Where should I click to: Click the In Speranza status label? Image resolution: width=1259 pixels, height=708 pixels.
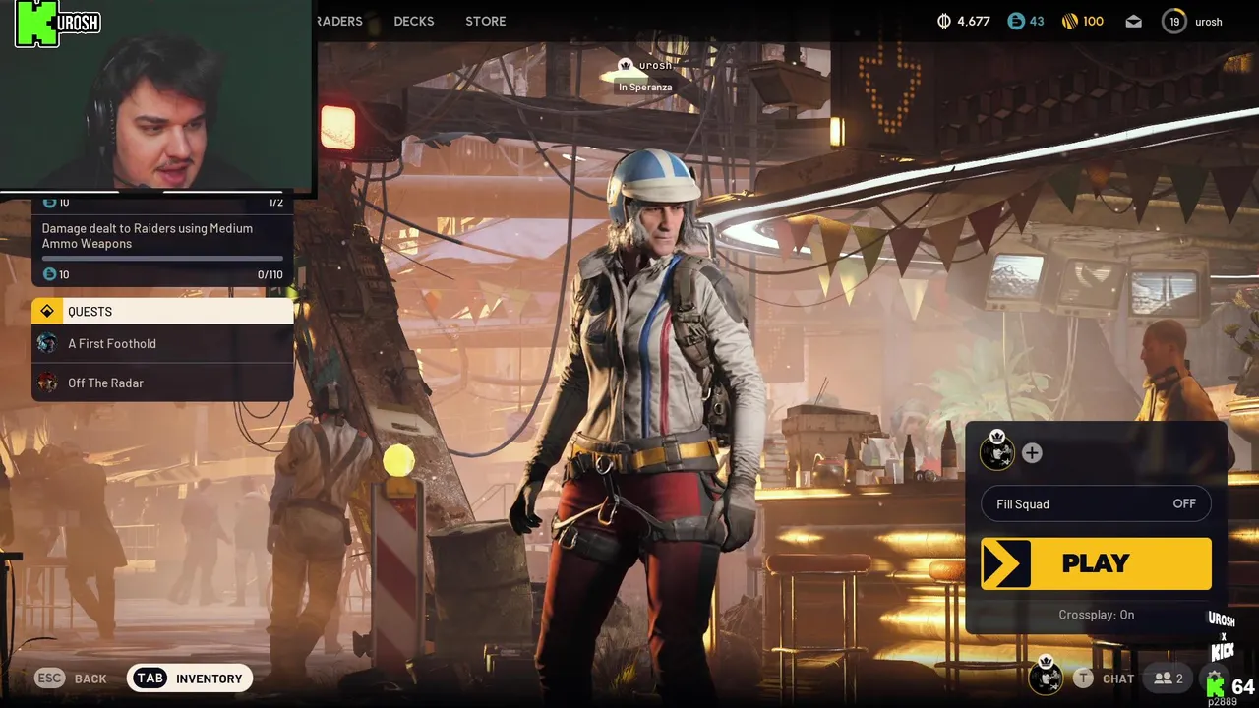click(x=645, y=87)
